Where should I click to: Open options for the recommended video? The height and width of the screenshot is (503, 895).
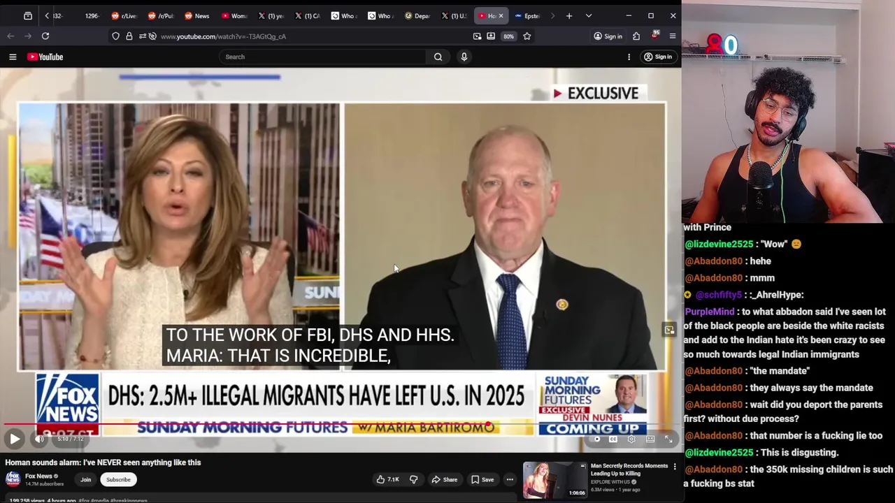point(675,466)
